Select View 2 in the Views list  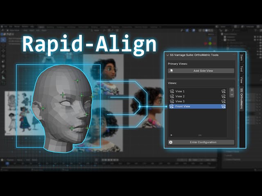tap(197, 96)
